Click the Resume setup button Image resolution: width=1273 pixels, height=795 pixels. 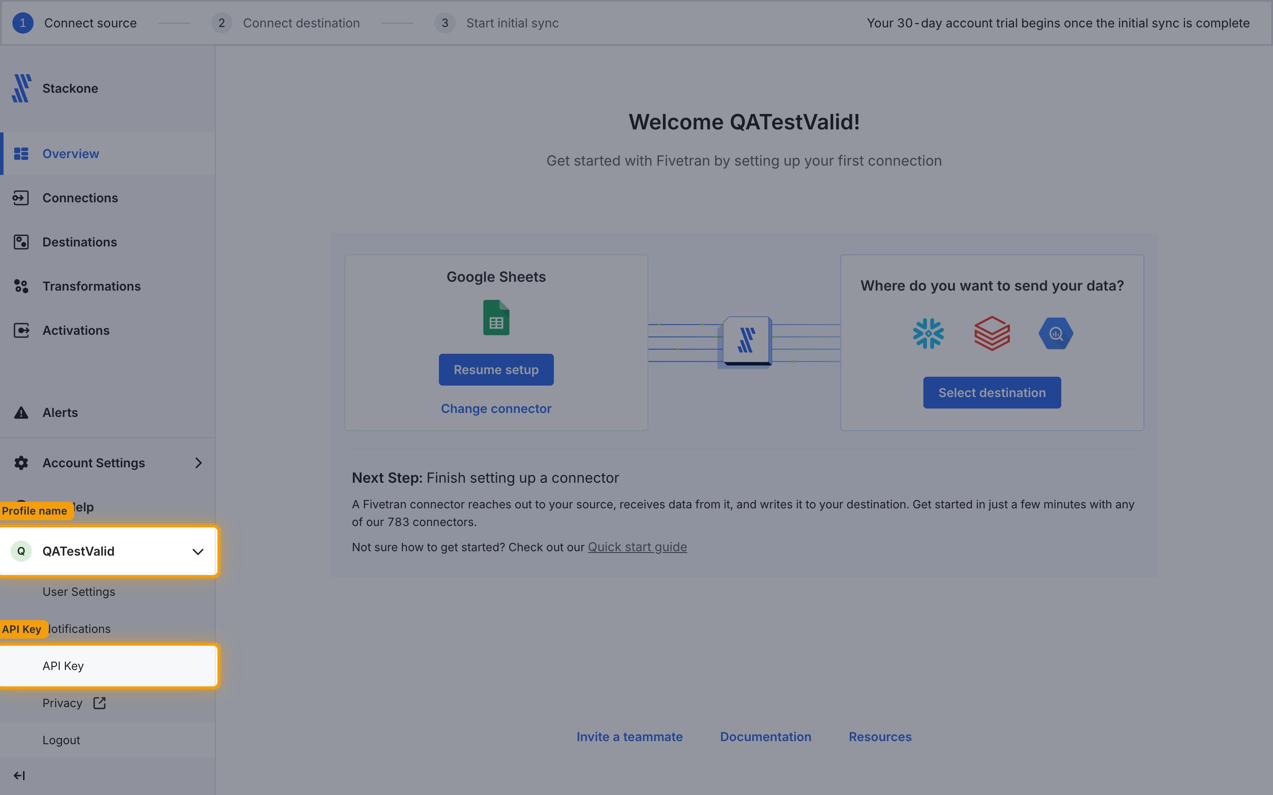[x=496, y=370]
